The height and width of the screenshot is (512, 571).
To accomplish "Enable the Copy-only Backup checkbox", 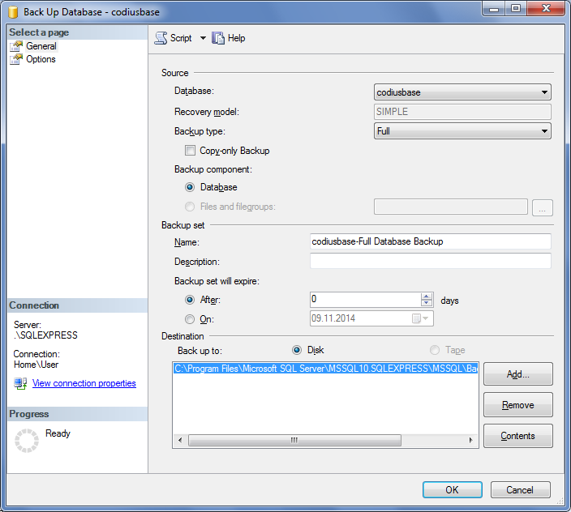I will [x=191, y=151].
